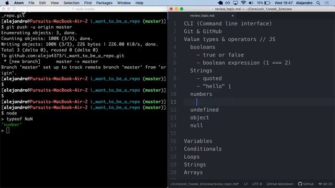Click the Wed 19:47 clock
Image resolution: width=335 pixels, height=188 pixels.
(284, 3)
